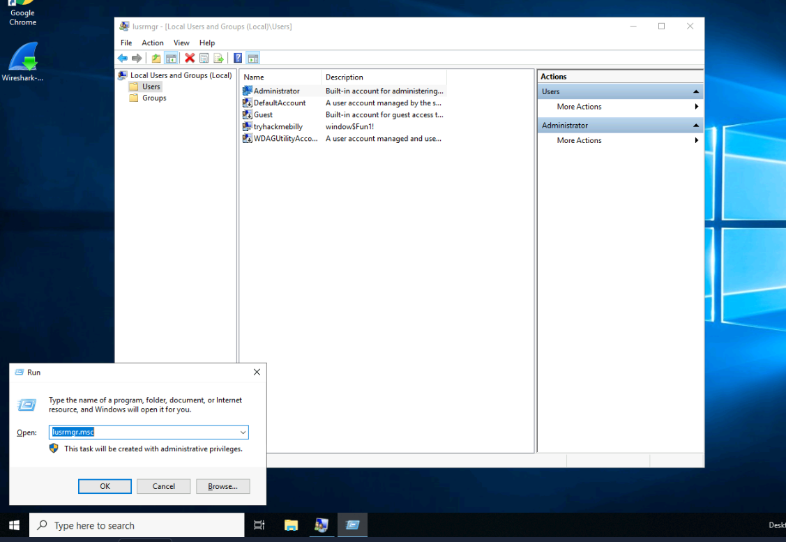Image resolution: width=786 pixels, height=542 pixels.
Task: Collapse the Users section in Actions
Action: click(695, 92)
